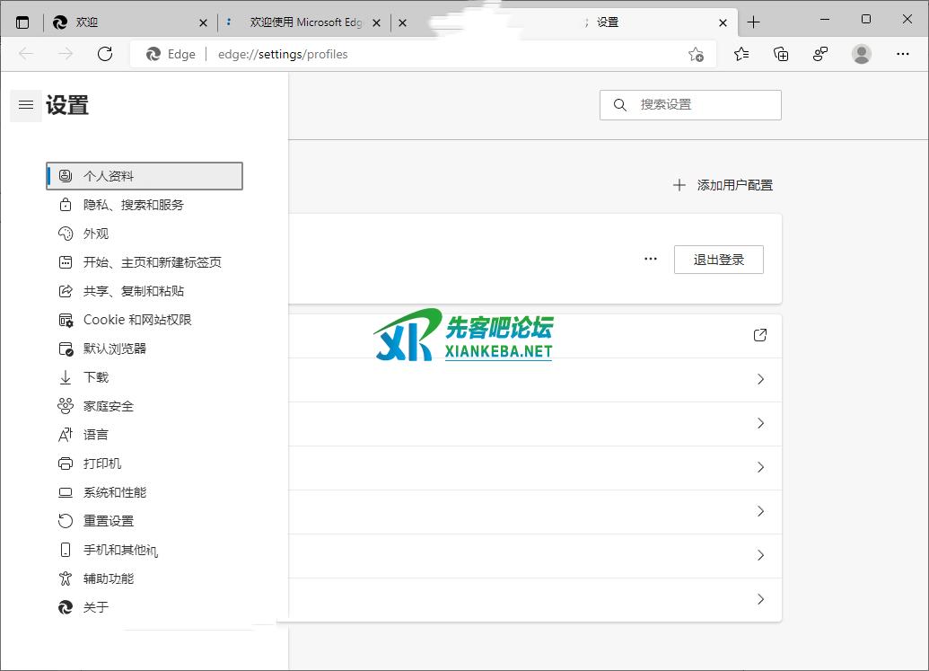The width and height of the screenshot is (929, 671).
Task: Open 外观 settings section
Action: click(x=96, y=234)
